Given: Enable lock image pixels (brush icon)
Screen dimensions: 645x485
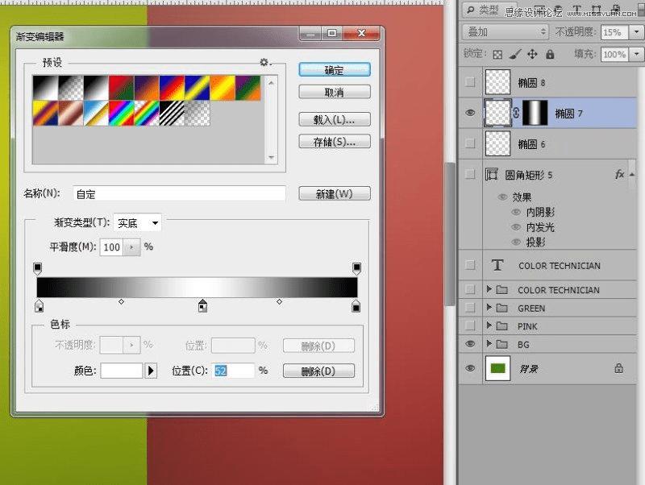Looking at the screenshot, I should (x=514, y=55).
